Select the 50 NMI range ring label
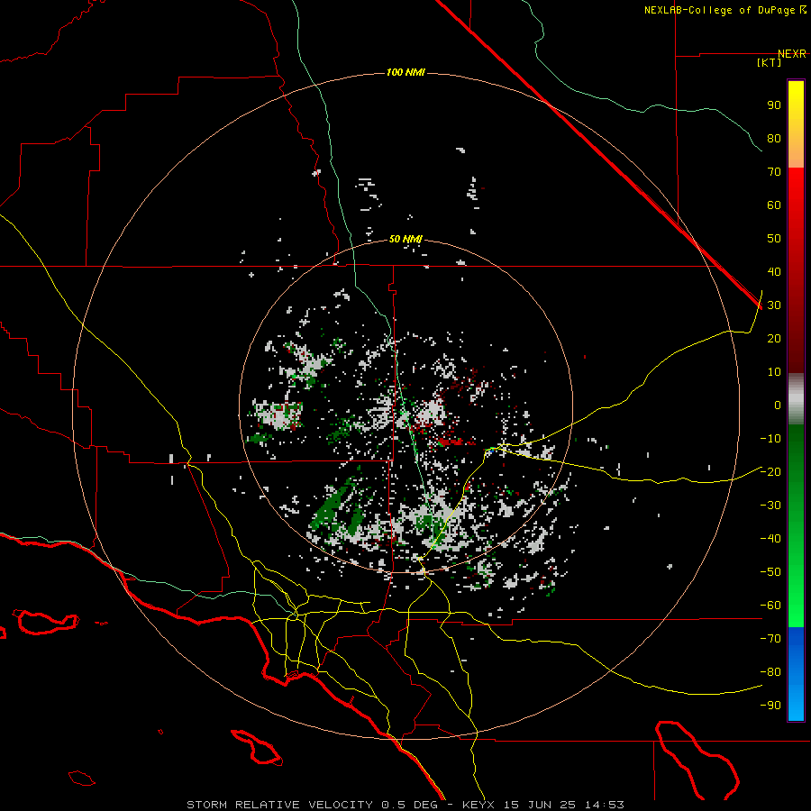The width and height of the screenshot is (811, 811). pos(405,239)
